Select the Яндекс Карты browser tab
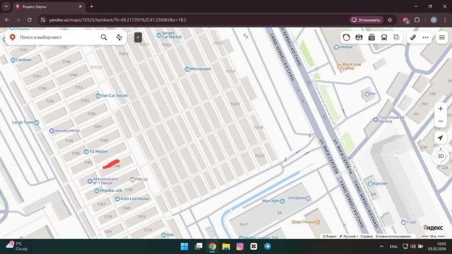This screenshot has width=452, height=254. [48, 6]
